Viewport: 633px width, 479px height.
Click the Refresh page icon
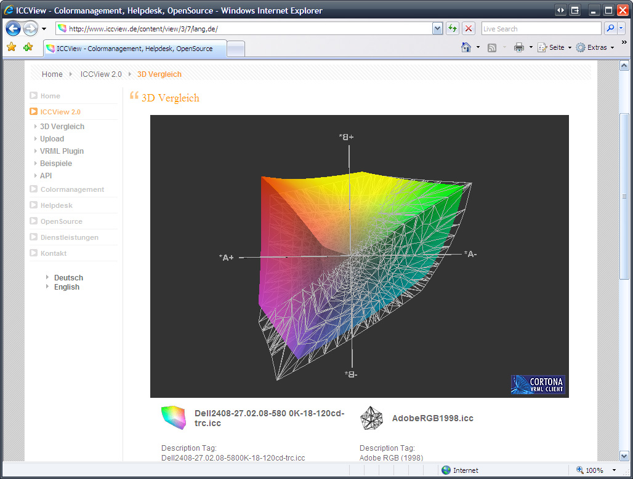453,28
